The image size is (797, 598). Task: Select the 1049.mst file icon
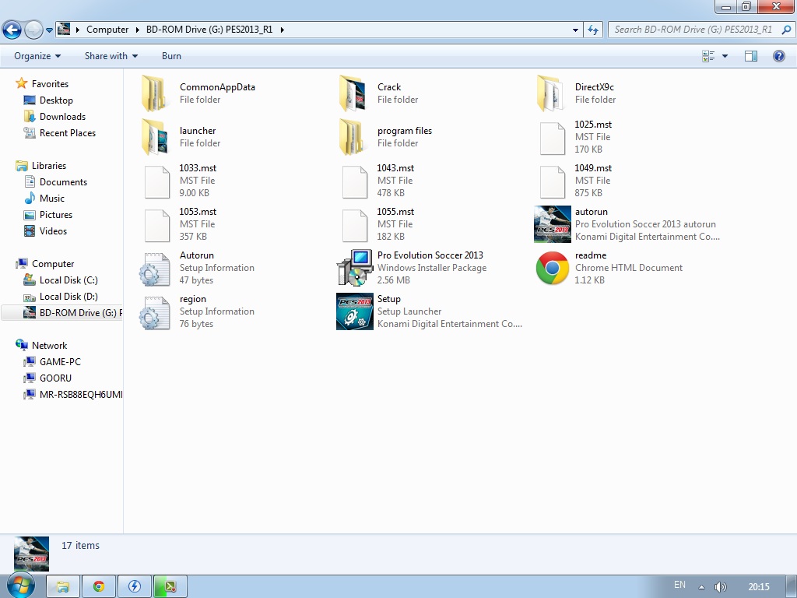tap(553, 182)
